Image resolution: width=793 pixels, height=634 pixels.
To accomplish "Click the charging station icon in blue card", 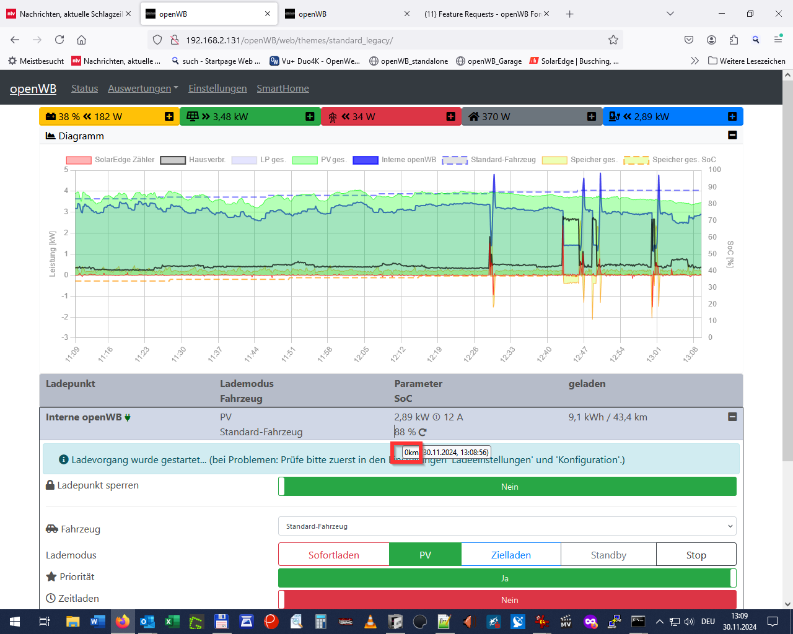I will 615,116.
